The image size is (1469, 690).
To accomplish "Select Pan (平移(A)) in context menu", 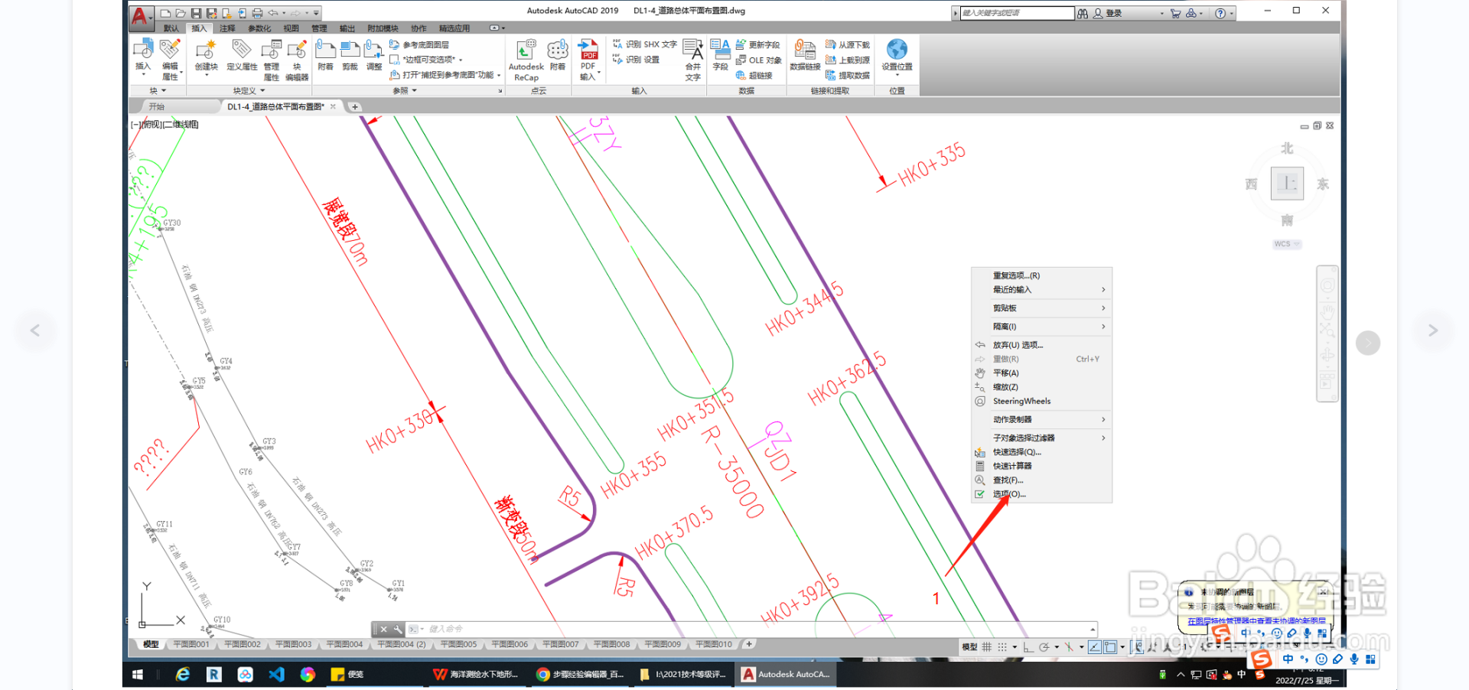I will pos(1041,373).
